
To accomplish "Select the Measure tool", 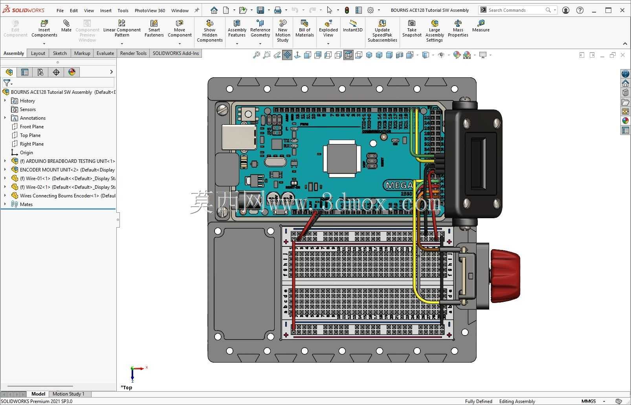I will pos(481,26).
